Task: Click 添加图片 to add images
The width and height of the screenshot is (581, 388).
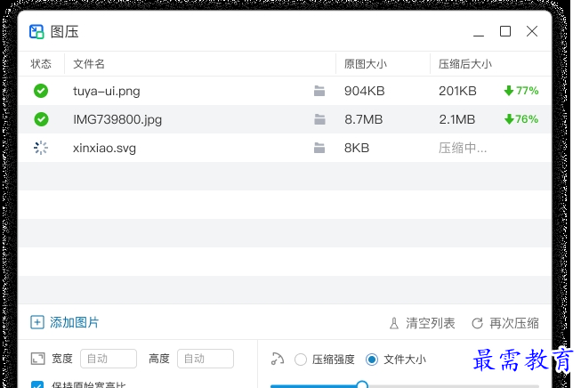Action: pos(64,322)
